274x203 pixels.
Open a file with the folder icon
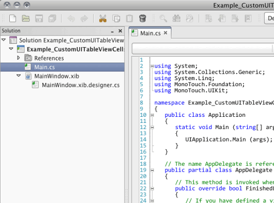coord(26,19)
